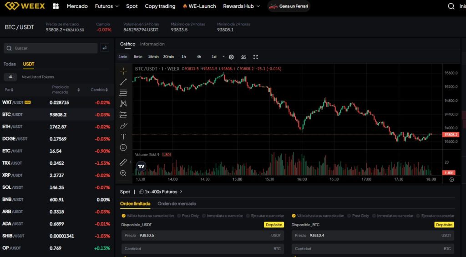This screenshot has height=257, width=466.
Task: Switch to Orden de mercado tab
Action: tap(177, 203)
